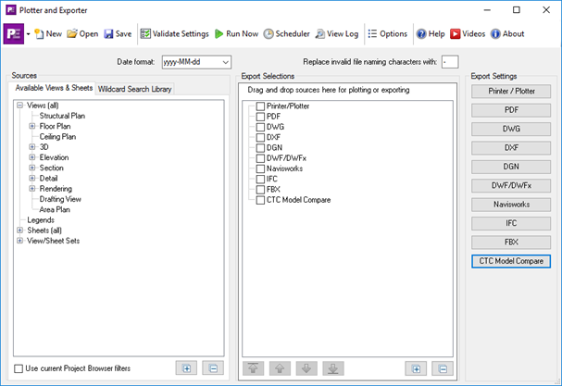This screenshot has width=562, height=386.
Task: Click the Open folder icon
Action: (x=72, y=33)
